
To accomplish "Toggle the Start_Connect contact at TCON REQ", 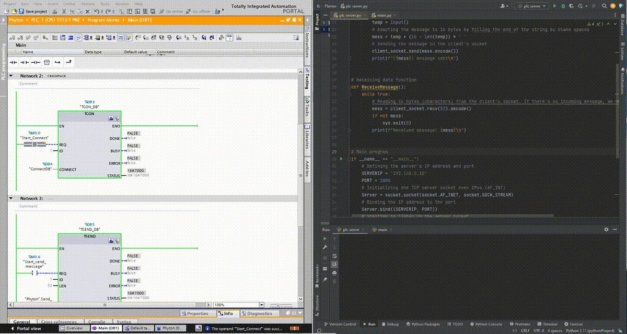I will tap(34, 144).
